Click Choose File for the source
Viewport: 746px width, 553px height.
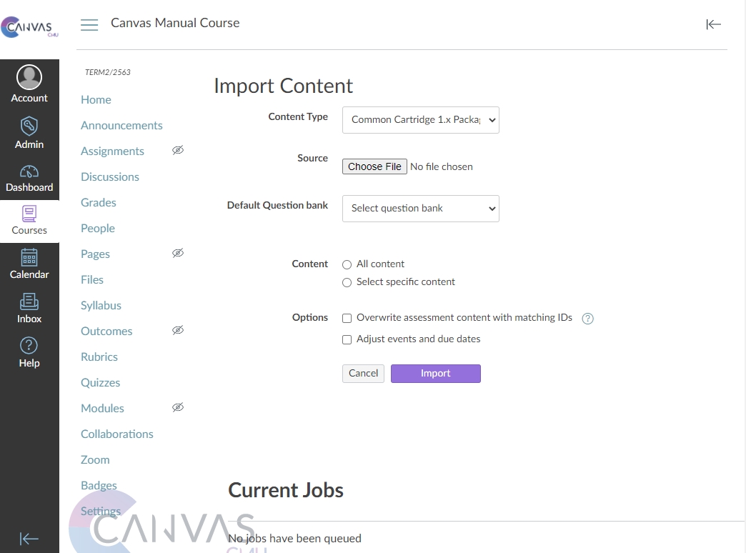[x=374, y=166]
